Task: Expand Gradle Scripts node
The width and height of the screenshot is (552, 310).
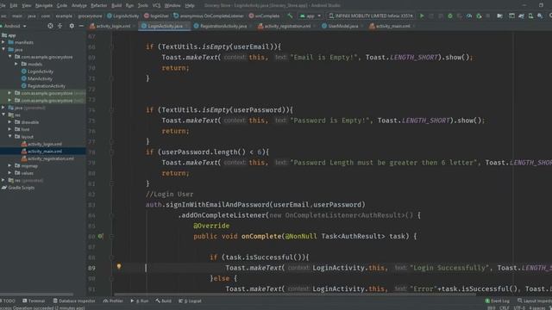Action: coord(18,188)
